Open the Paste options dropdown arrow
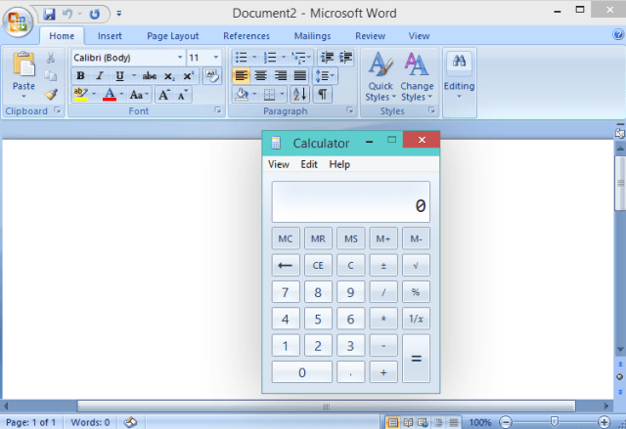 pos(23,97)
